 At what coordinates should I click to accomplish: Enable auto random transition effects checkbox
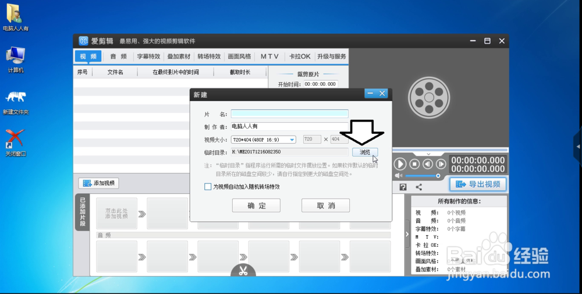click(x=208, y=187)
